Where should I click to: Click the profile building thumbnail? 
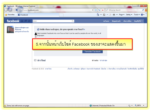[x=10, y=30]
